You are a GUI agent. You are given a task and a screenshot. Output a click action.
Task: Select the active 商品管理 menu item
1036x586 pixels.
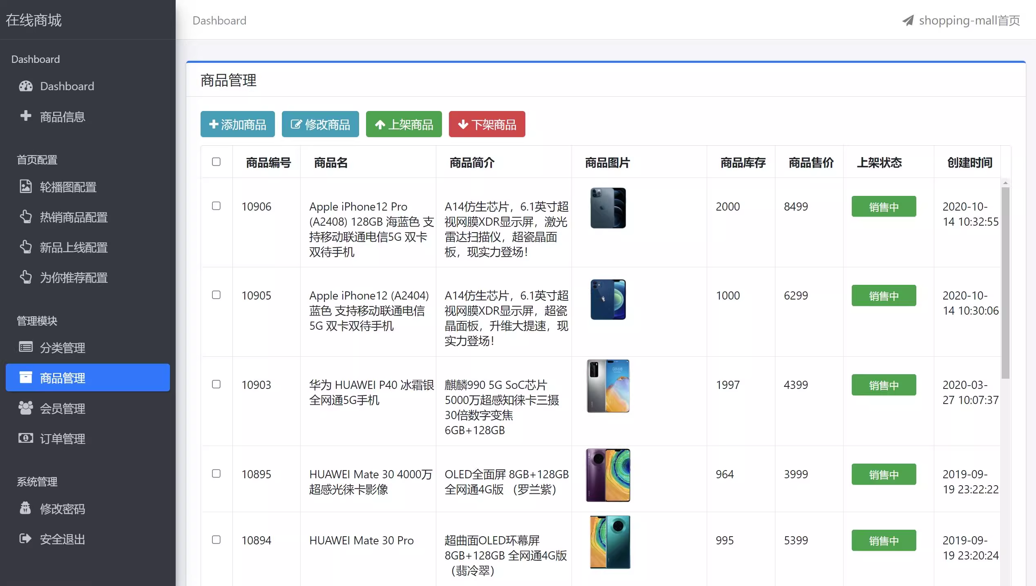(88, 378)
